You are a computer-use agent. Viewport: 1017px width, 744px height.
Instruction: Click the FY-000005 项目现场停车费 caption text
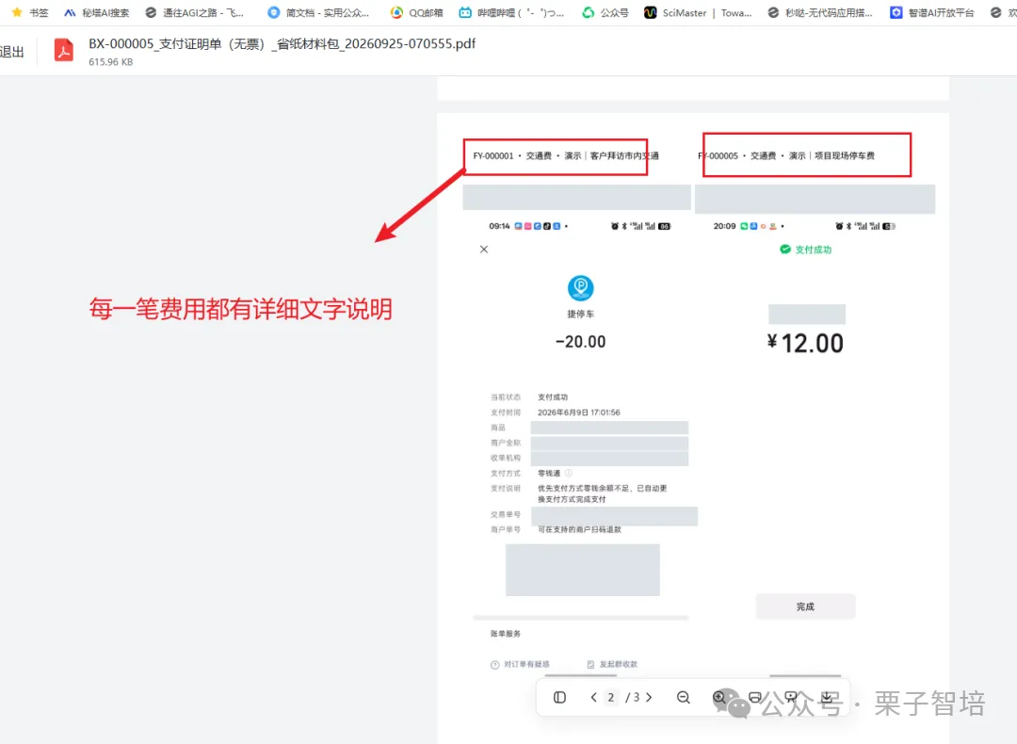pyautogui.click(x=786, y=155)
